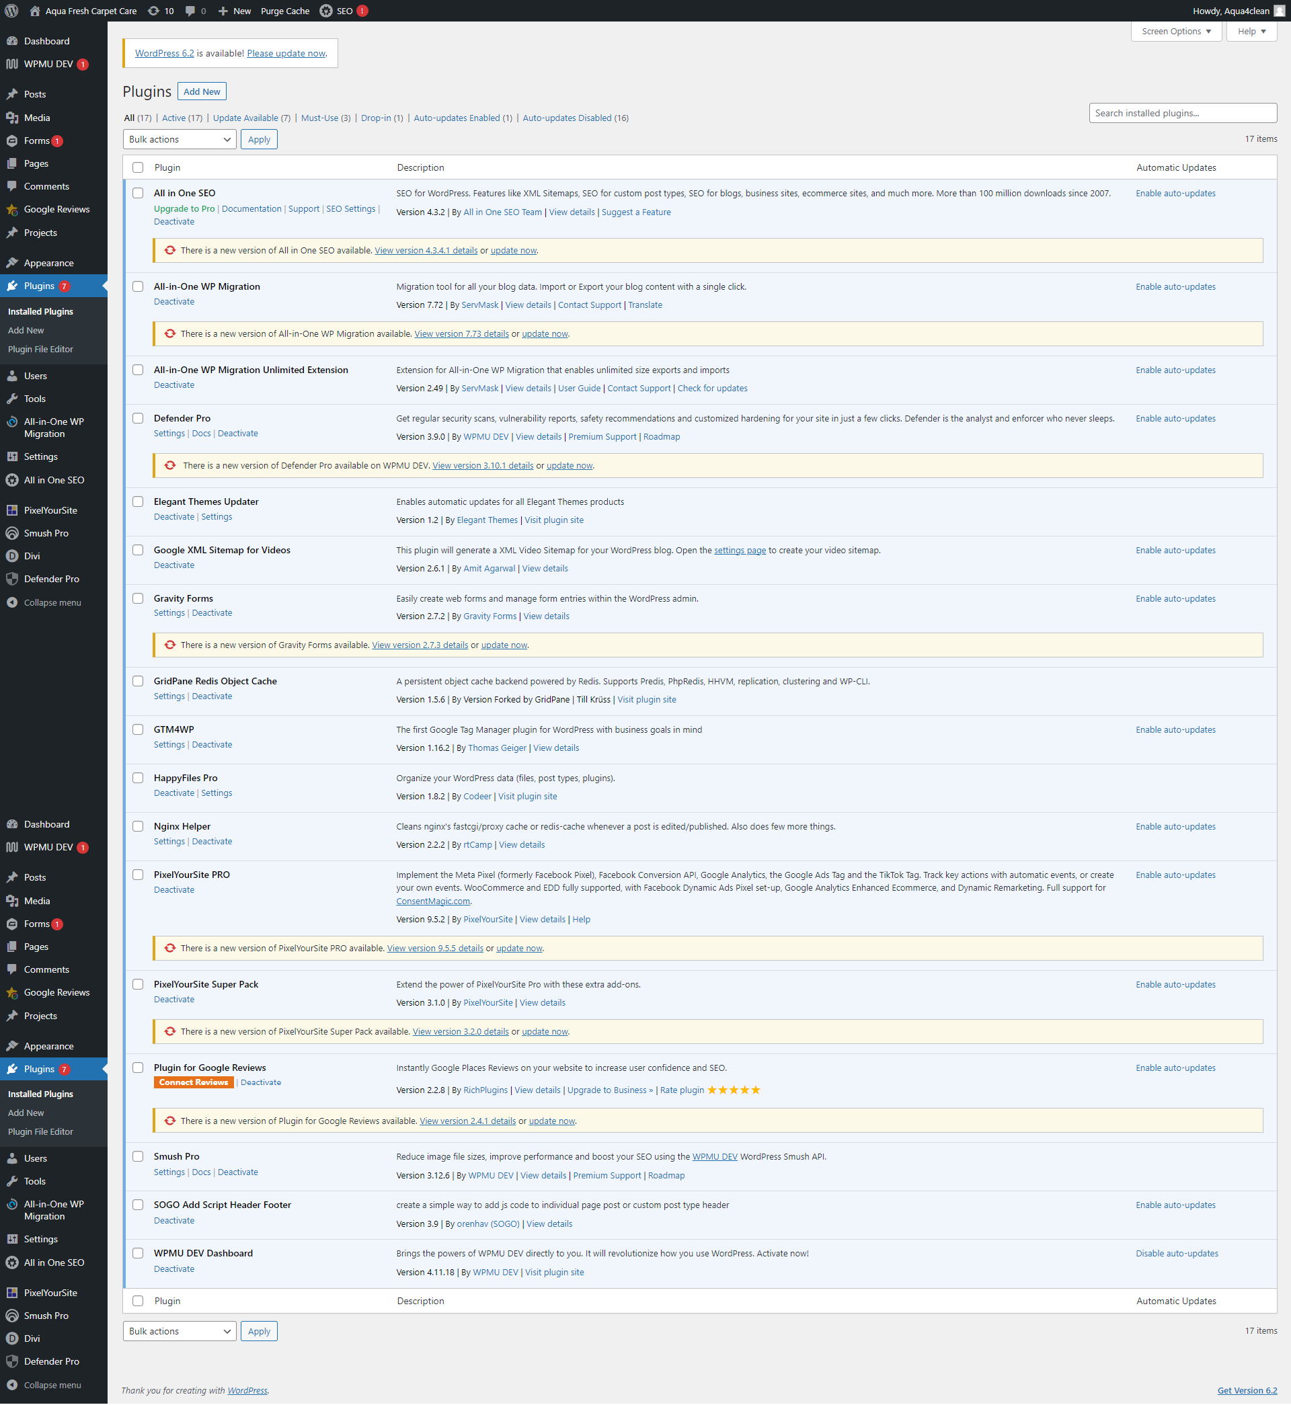Click the user avatar beside Howdy, Aqua4clean
1291x1405 pixels.
[1278, 11]
